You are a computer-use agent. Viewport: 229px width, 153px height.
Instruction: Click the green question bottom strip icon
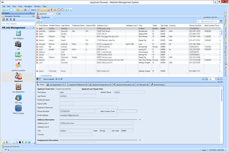(26, 142)
